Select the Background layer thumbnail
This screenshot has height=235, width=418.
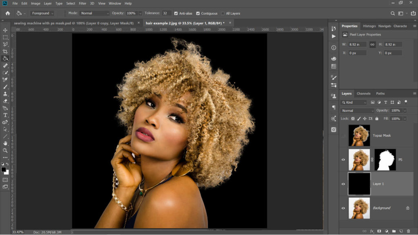tap(359, 208)
